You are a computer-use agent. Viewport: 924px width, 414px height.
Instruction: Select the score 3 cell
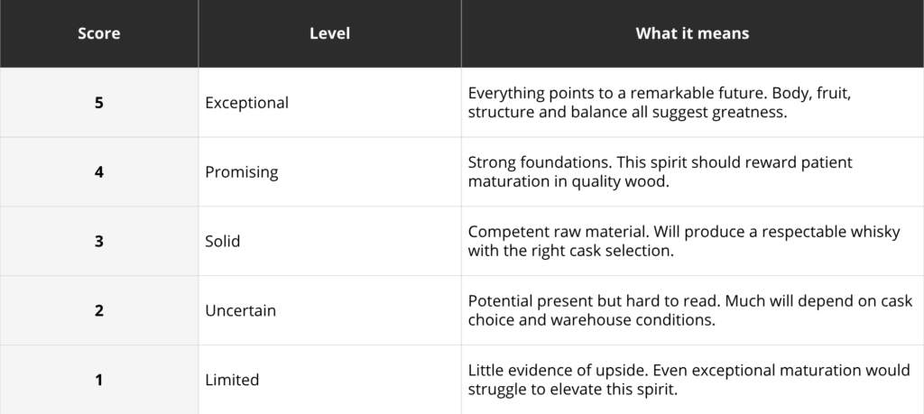click(x=99, y=241)
